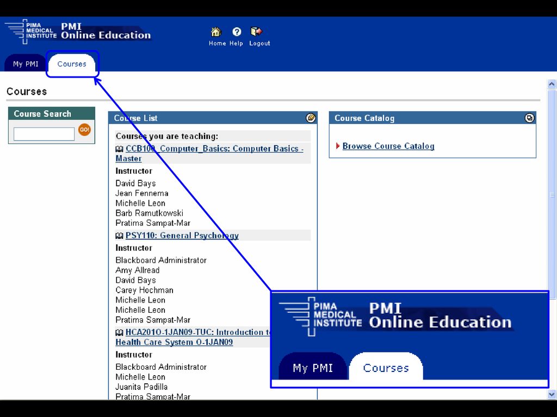Click the Course Catalog panel header icon
The image size is (557, 417).
tap(529, 118)
